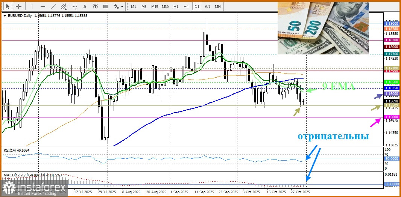Click the current price 1.15698 label
401x197 pixels.
(391, 101)
